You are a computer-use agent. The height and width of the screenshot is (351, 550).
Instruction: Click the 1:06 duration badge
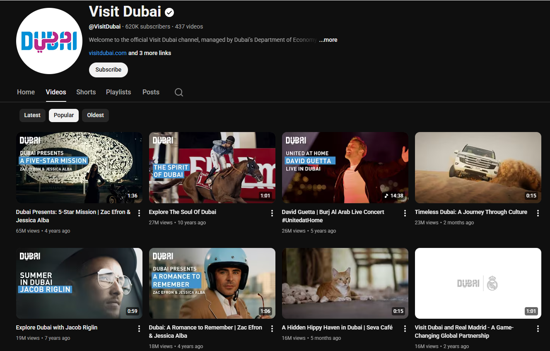coord(265,311)
